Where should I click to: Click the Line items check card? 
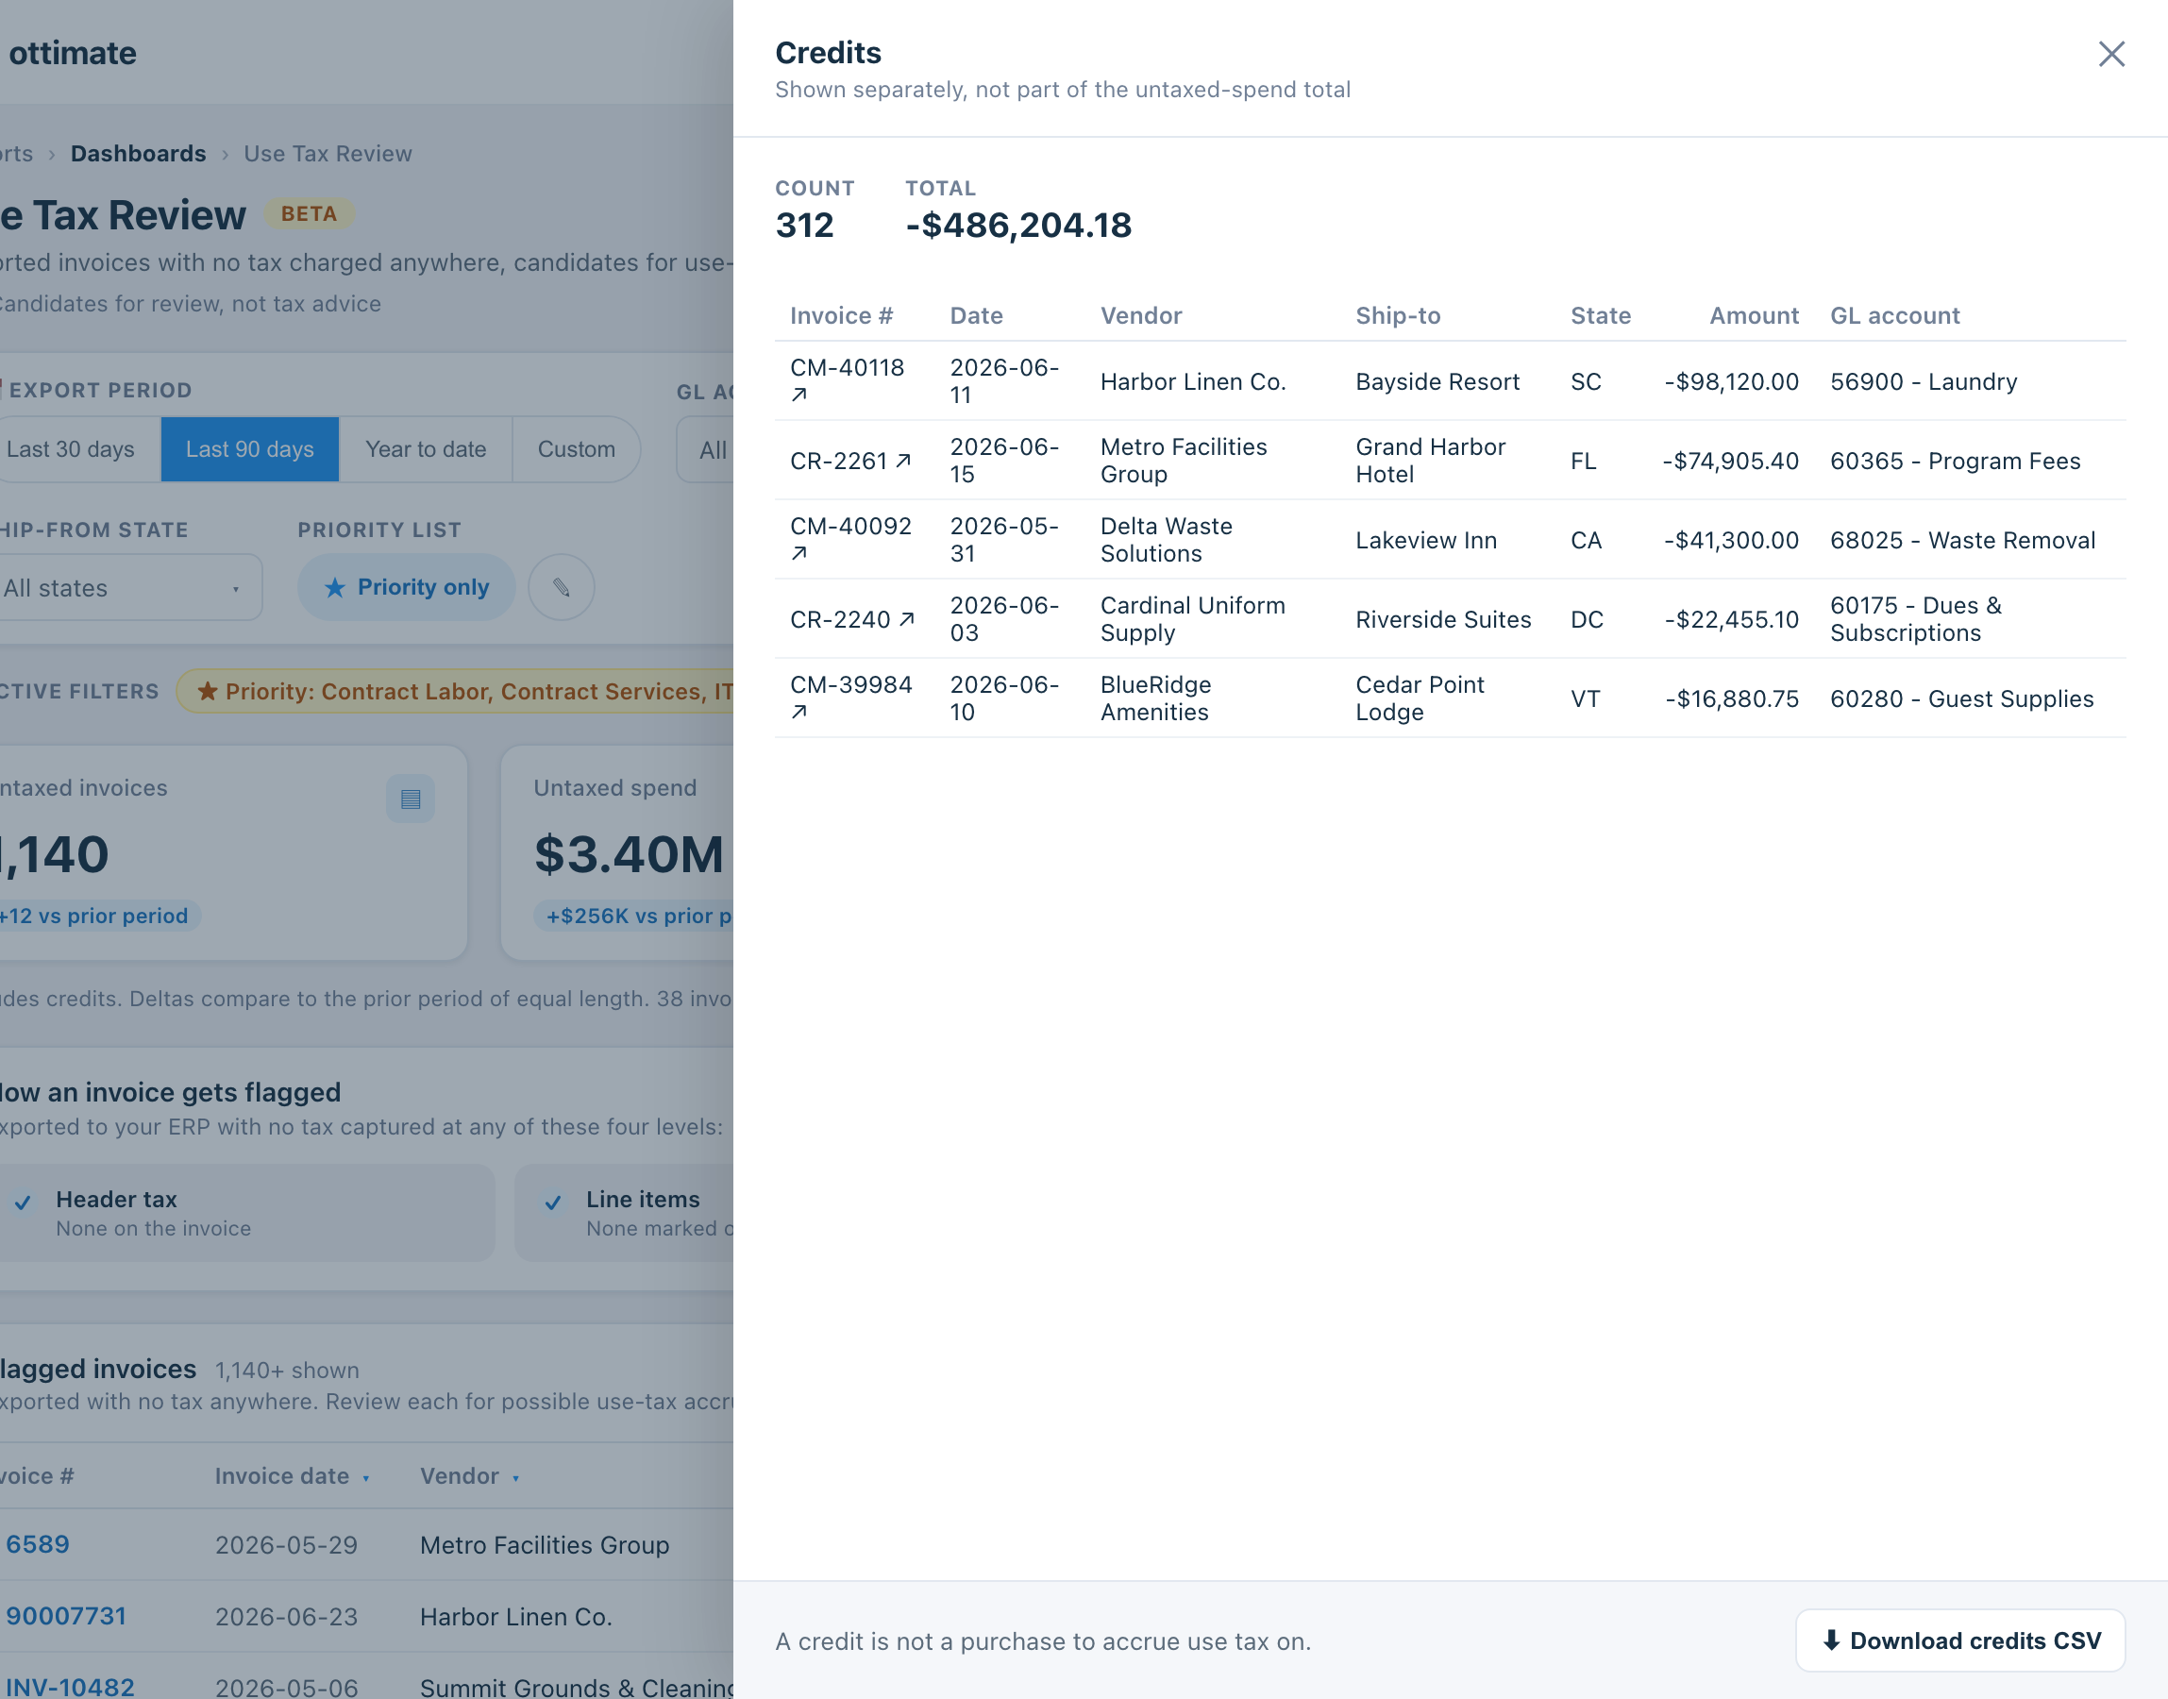tap(625, 1213)
